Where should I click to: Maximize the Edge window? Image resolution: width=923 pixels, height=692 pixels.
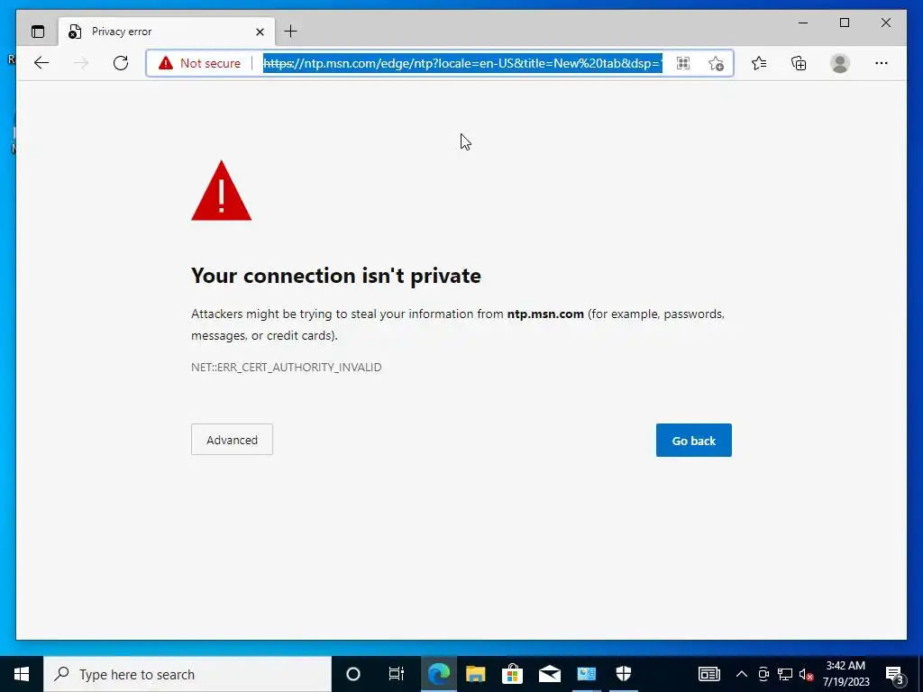[844, 23]
